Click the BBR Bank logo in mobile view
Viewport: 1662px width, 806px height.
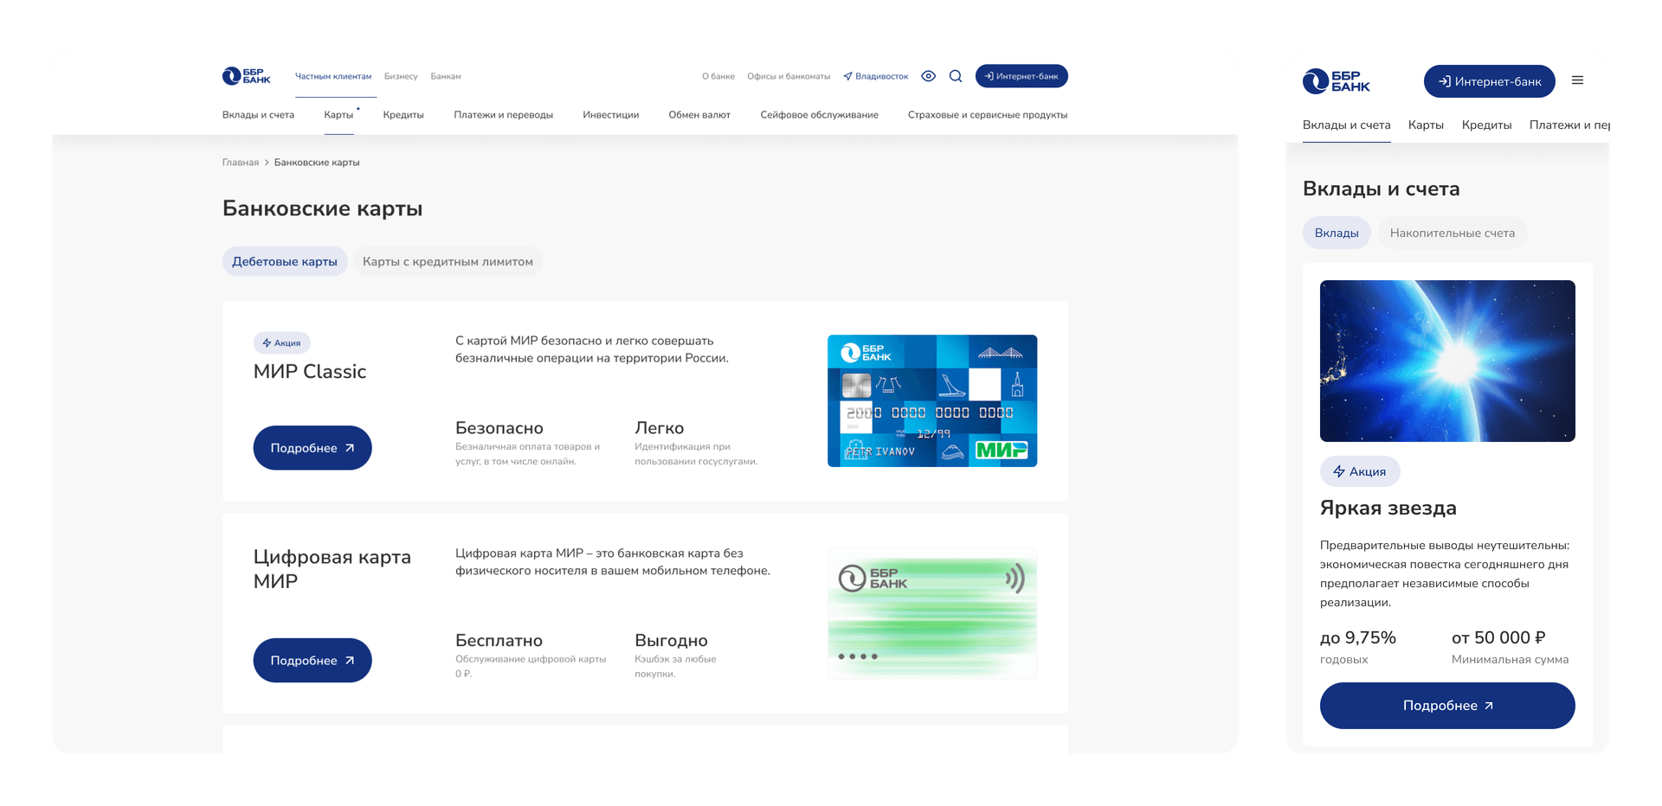(1336, 81)
